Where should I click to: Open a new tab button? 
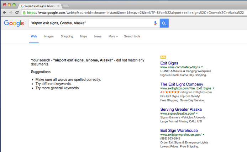pos(66,6)
